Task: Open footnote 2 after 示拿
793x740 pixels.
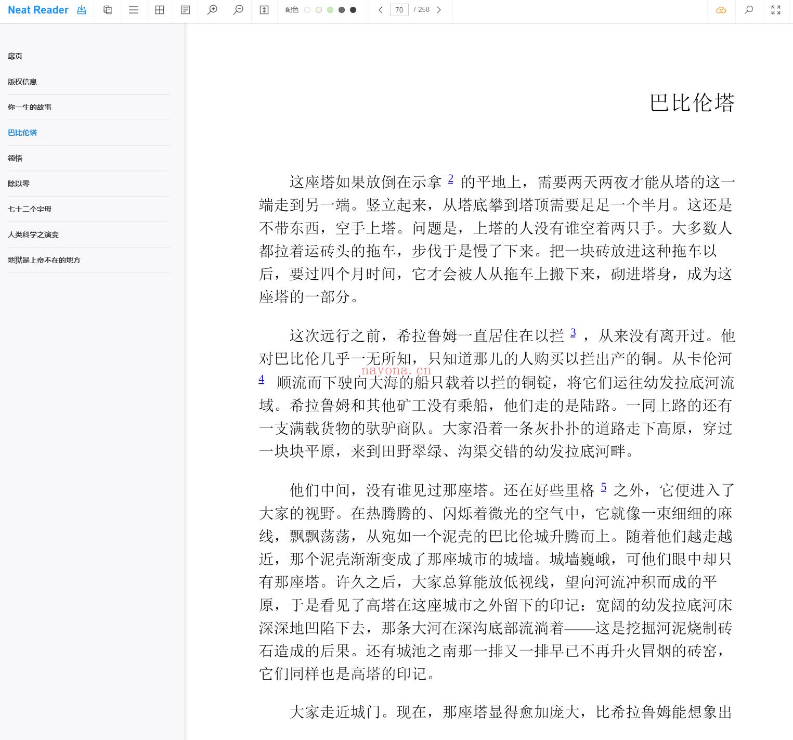Action: [450, 179]
